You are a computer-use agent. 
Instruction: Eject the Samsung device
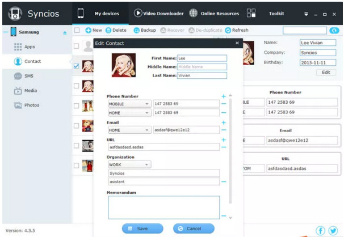(65, 33)
